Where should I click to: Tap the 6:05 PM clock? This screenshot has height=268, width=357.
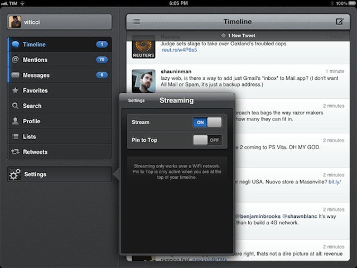tap(178, 3)
